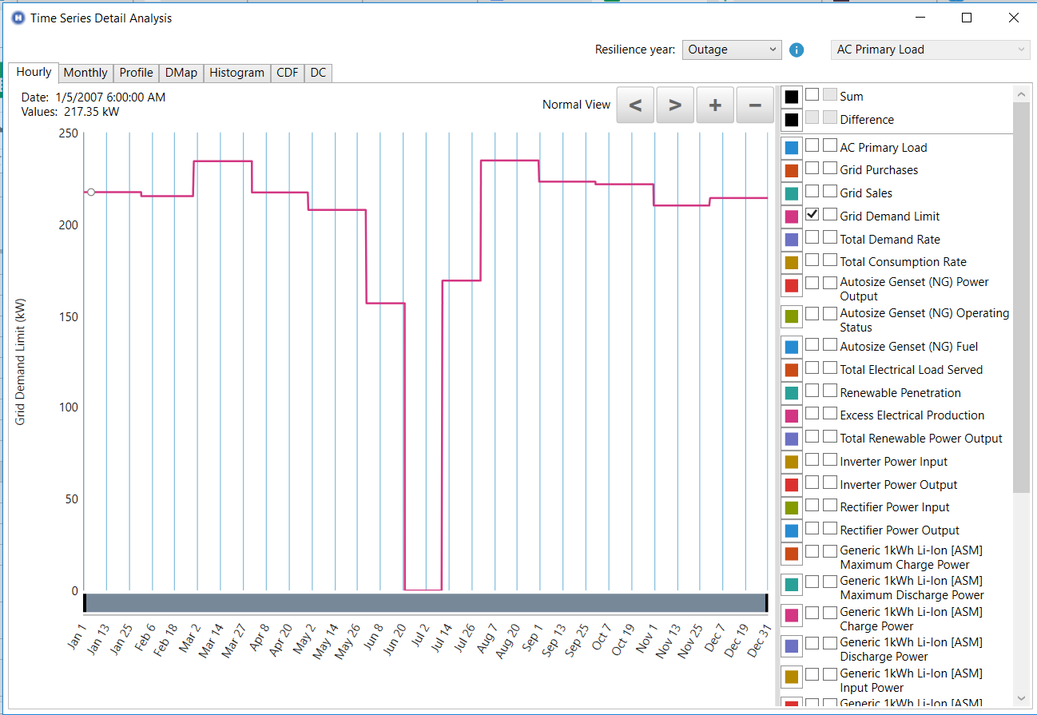This screenshot has width=1037, height=715.
Task: Click the pink Grid Demand Limit color swatch
Action: tap(791, 215)
